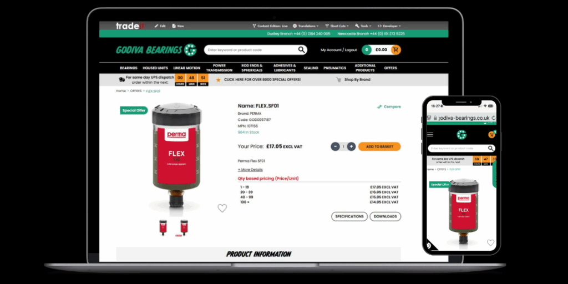Viewport: 568px width, 284px height.
Task: Click the New page button in admin bar
Action: point(178,26)
